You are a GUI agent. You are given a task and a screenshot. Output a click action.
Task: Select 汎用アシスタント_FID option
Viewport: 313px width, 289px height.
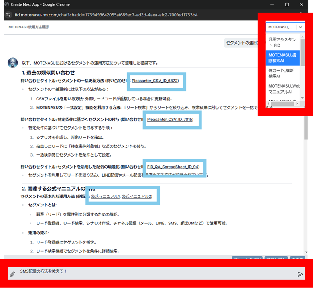[283, 42]
